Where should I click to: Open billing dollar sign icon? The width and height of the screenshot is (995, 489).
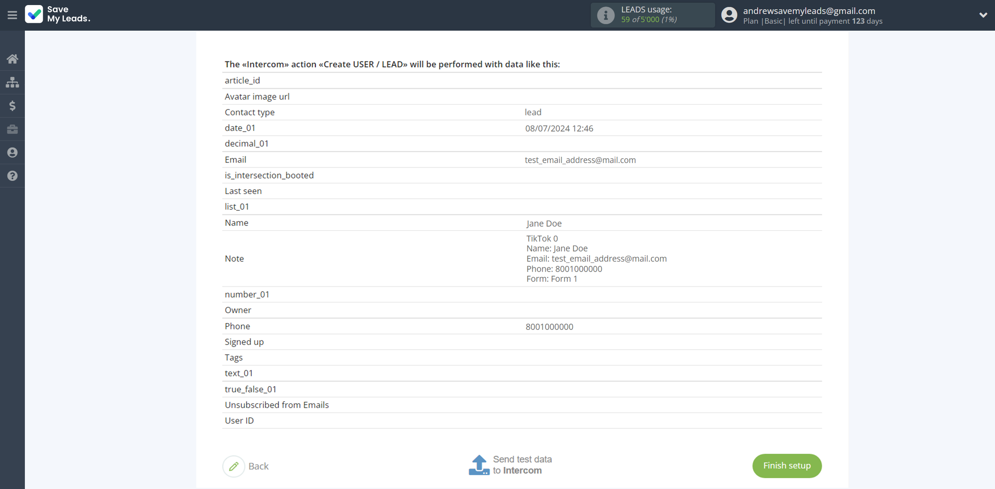[12, 106]
